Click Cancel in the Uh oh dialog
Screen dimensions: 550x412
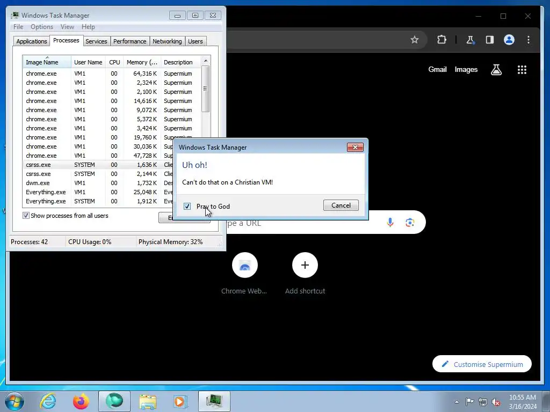341,205
